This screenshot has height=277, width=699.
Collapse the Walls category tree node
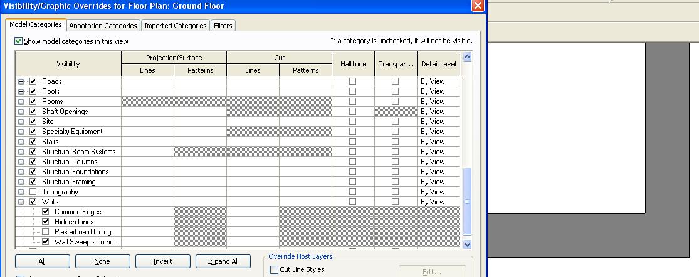click(x=21, y=202)
